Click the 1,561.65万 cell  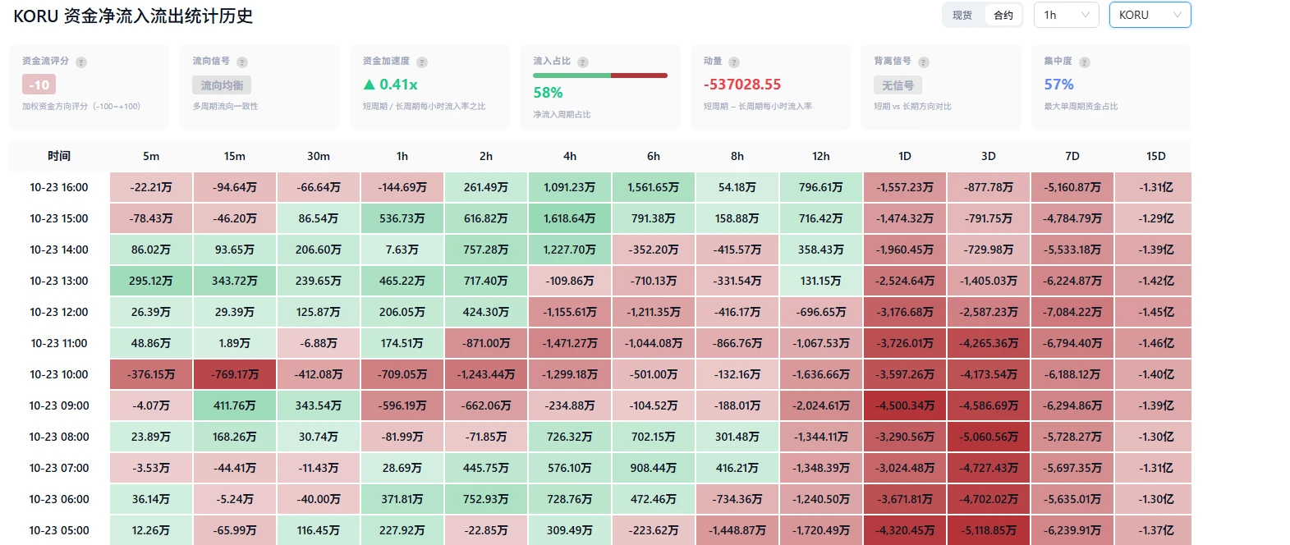(654, 187)
